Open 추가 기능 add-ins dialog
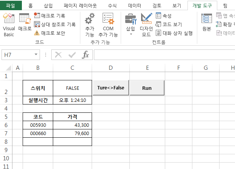The image size is (235, 169). pyautogui.click(x=90, y=25)
